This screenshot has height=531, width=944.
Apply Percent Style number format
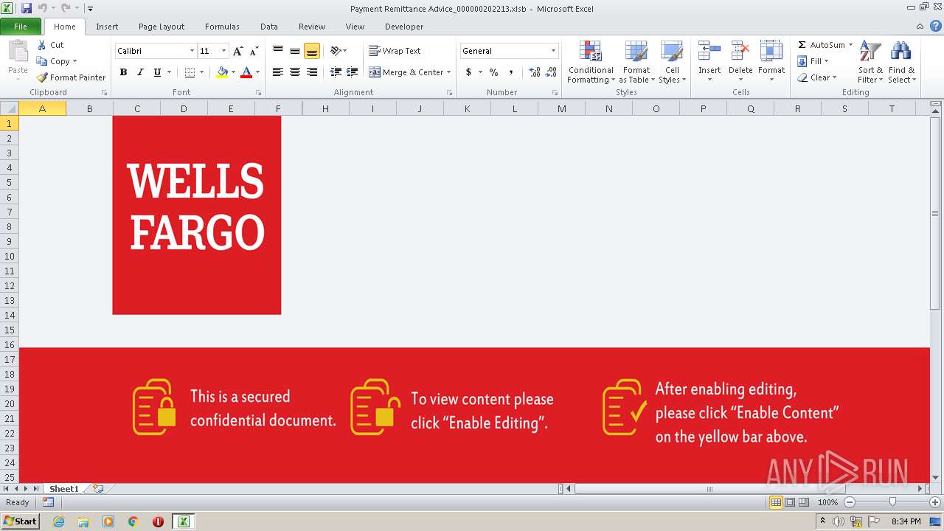tap(493, 72)
